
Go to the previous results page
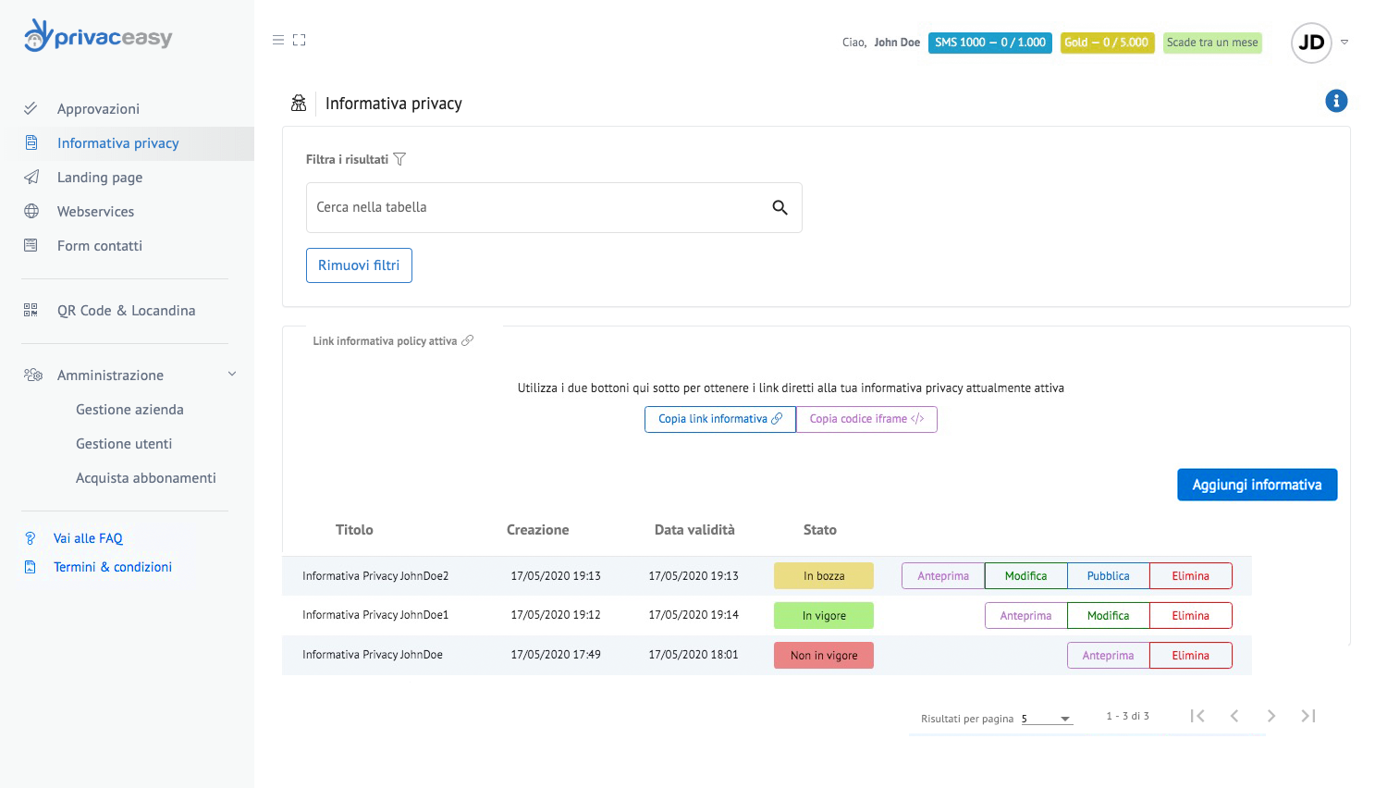pyautogui.click(x=1234, y=716)
